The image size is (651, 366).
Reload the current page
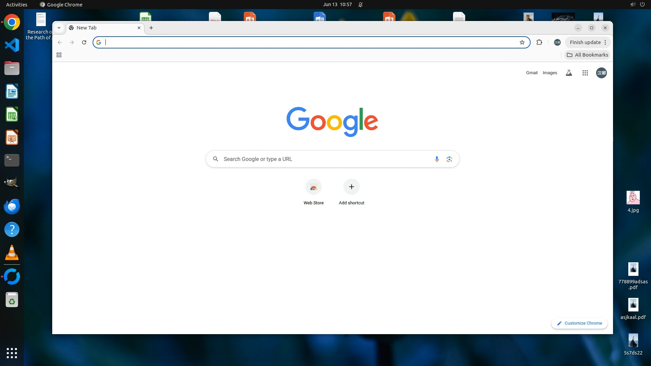tap(84, 42)
